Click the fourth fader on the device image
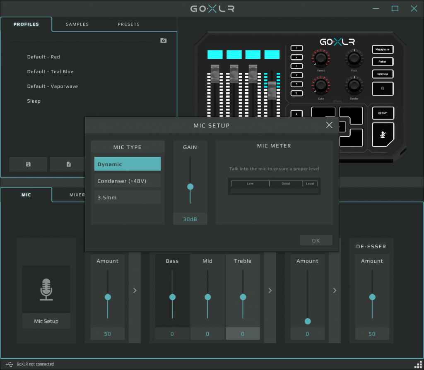 click(x=272, y=90)
